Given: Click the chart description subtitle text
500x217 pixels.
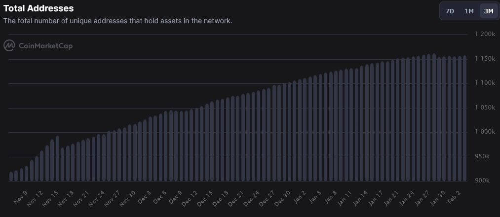Looking at the screenshot, I should pos(117,21).
